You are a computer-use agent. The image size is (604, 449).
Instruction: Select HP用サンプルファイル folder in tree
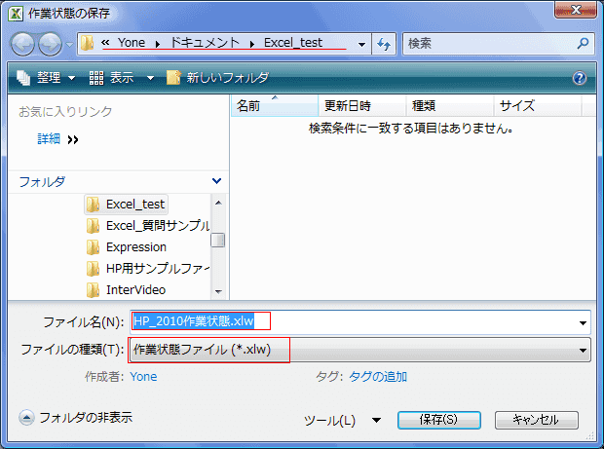tap(148, 269)
